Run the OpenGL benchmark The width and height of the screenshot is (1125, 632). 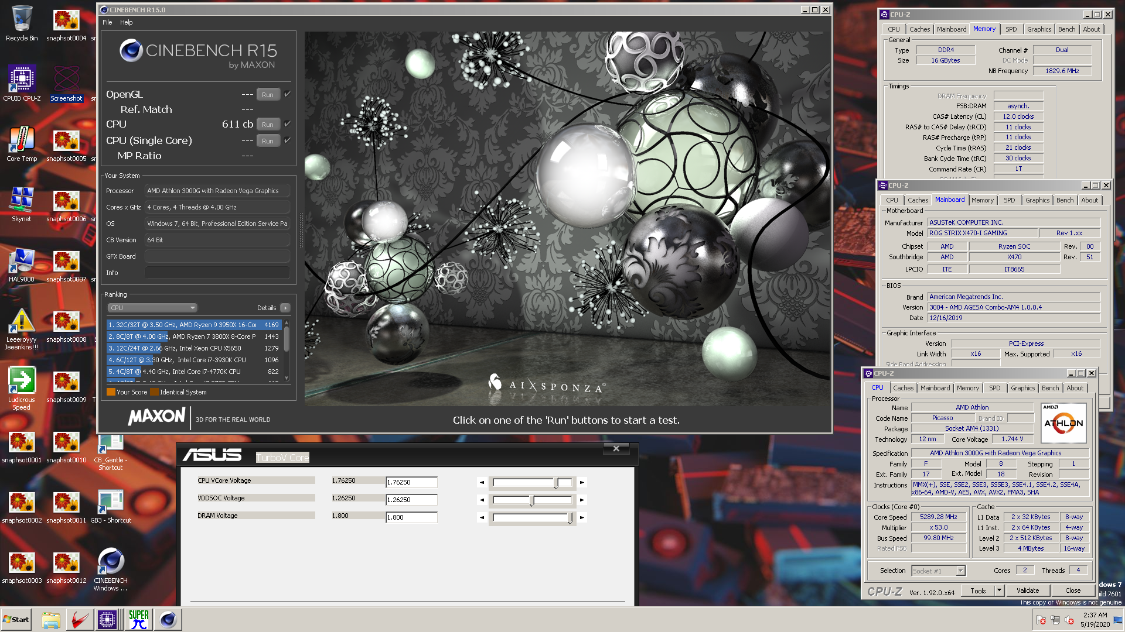(x=268, y=95)
